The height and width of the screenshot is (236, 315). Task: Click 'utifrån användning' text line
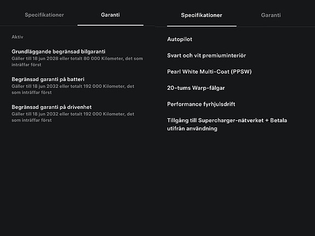pyautogui.click(x=192, y=129)
